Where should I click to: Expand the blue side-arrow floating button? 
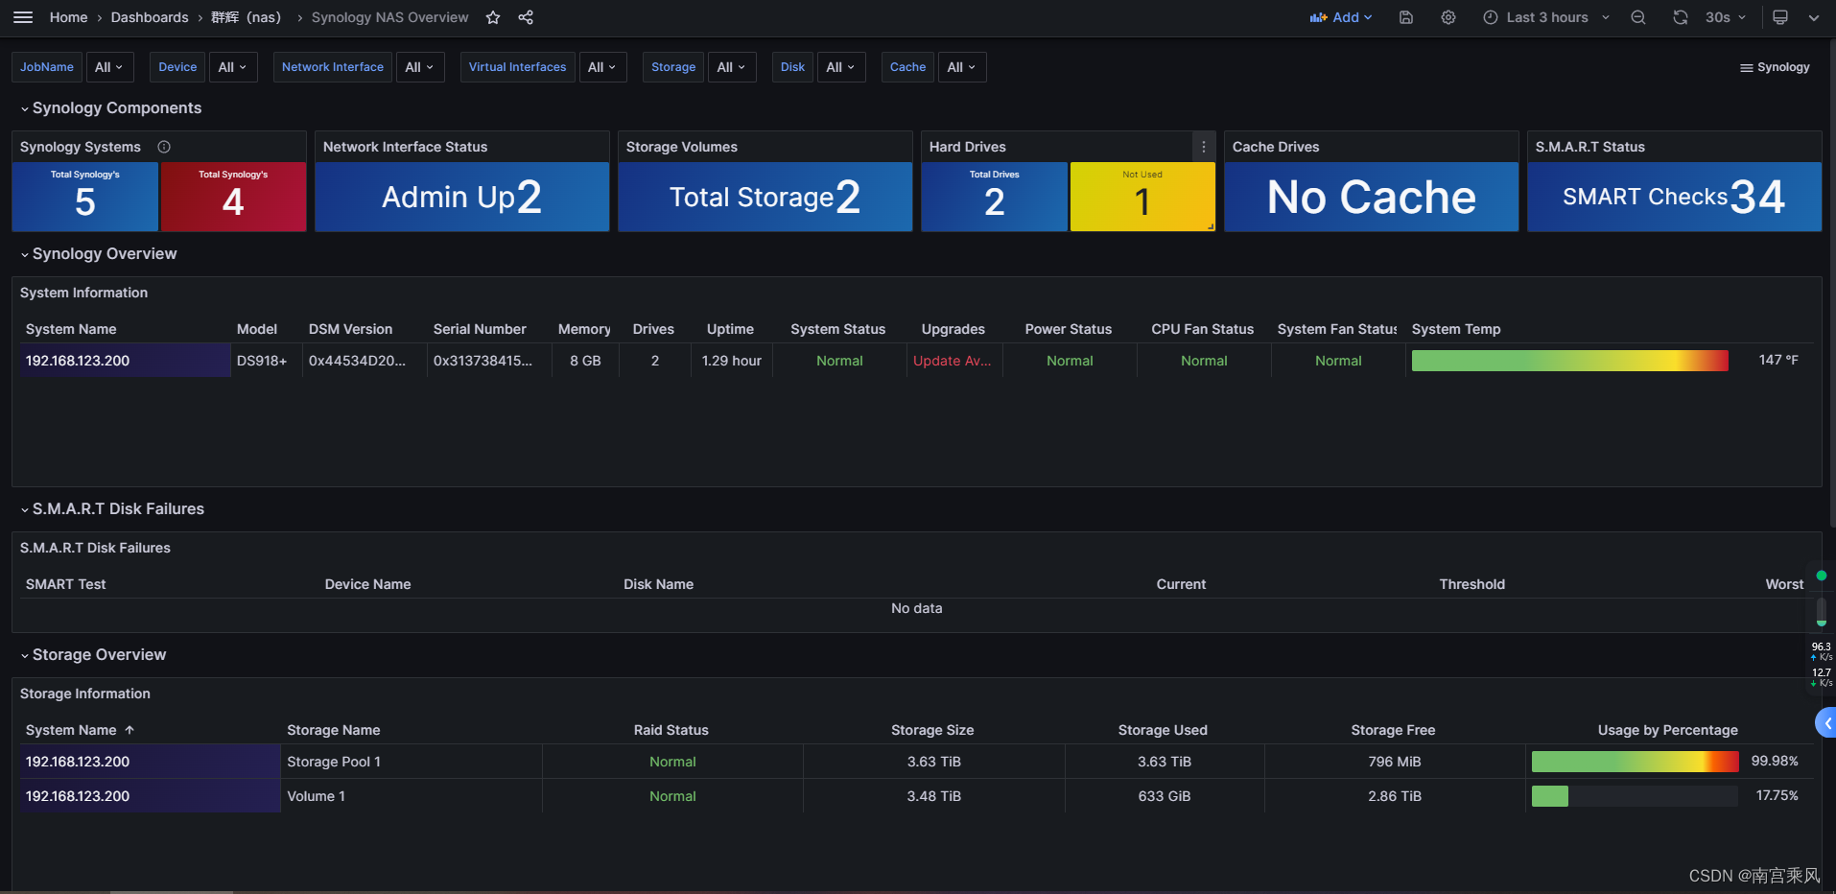tap(1826, 723)
